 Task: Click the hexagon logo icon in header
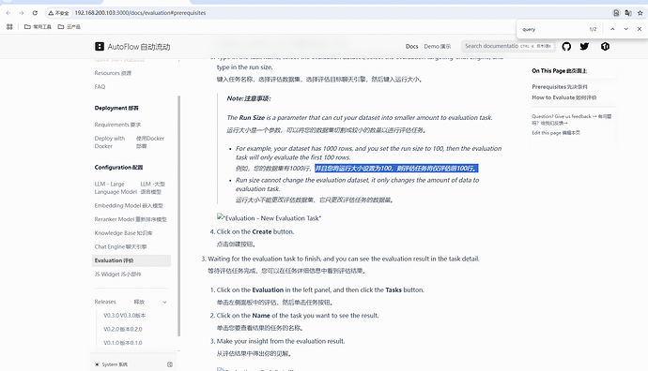(x=605, y=46)
